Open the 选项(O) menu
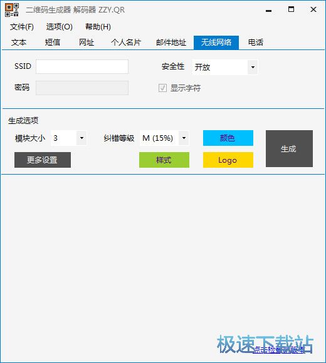 60,27
